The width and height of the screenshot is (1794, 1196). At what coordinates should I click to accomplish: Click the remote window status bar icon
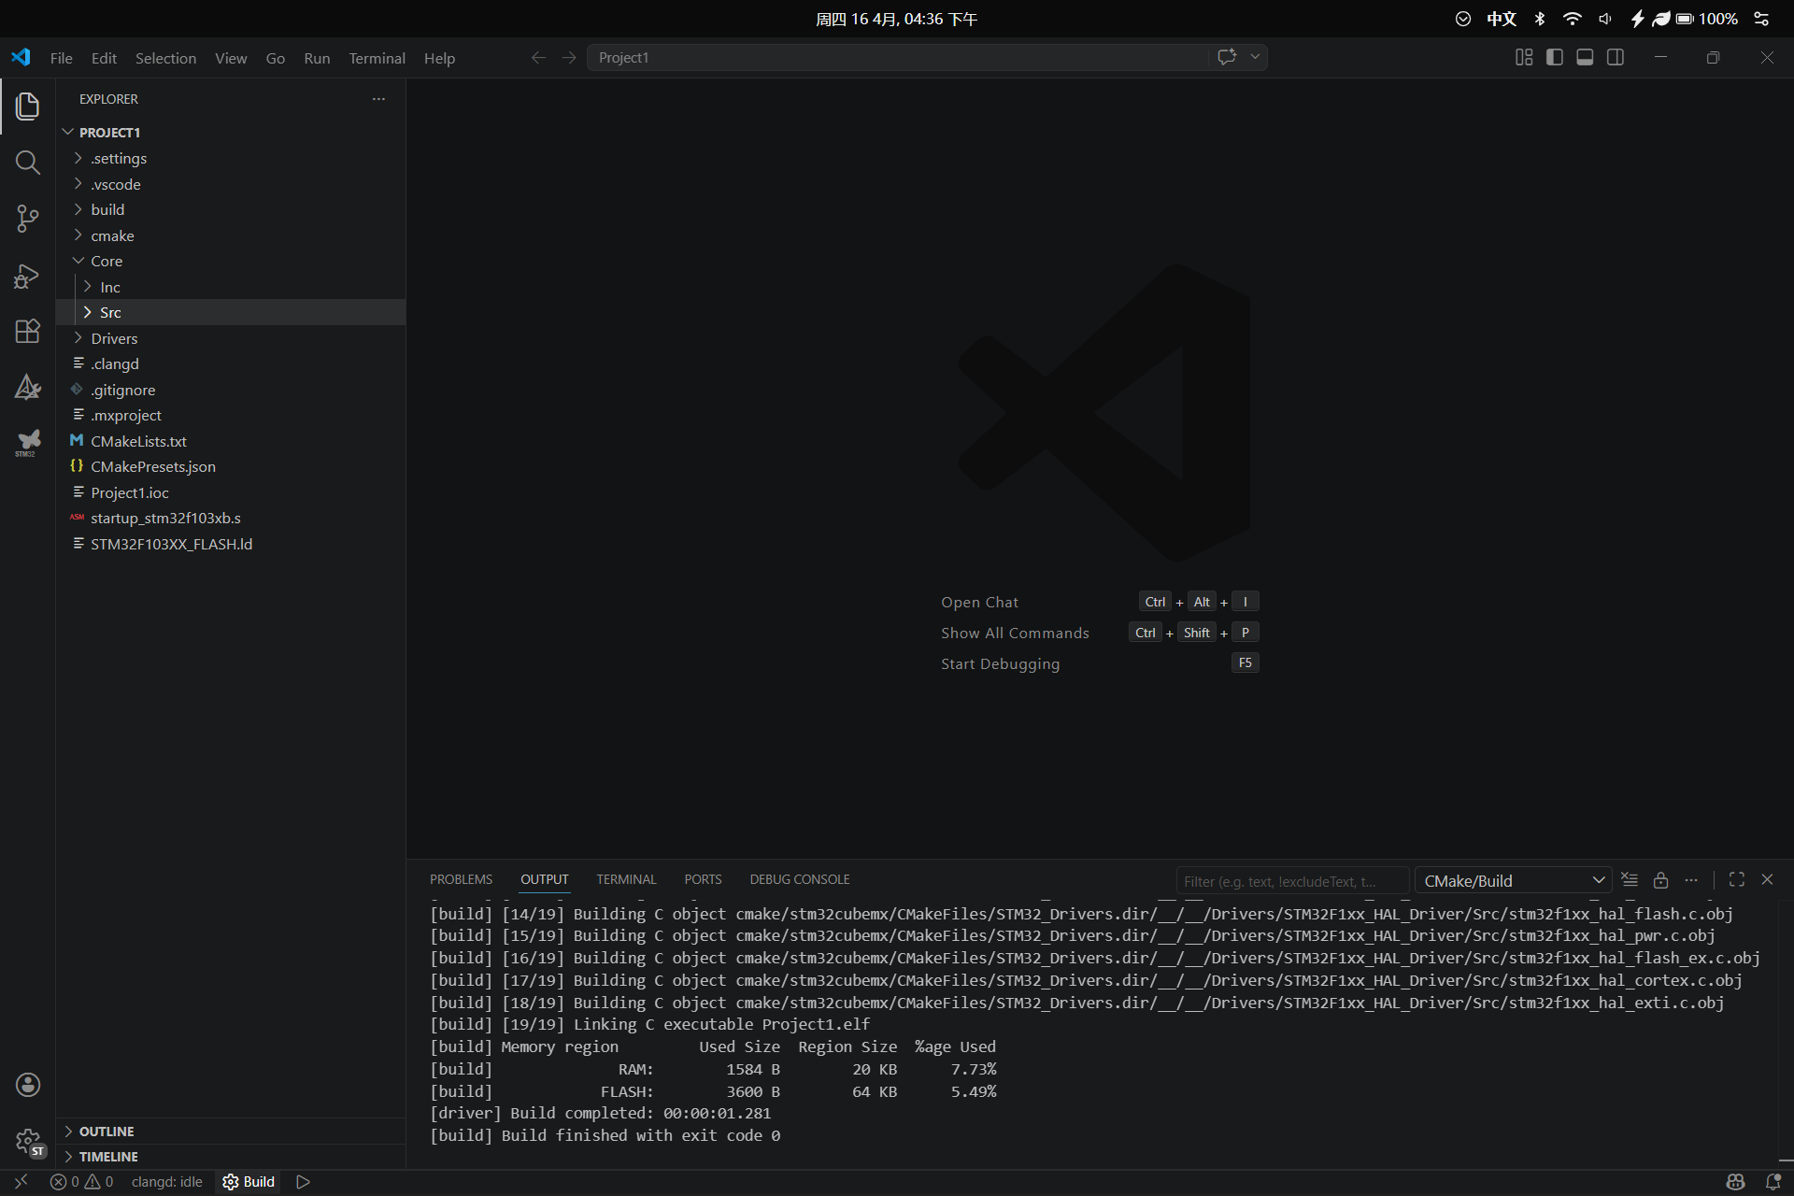21,1182
